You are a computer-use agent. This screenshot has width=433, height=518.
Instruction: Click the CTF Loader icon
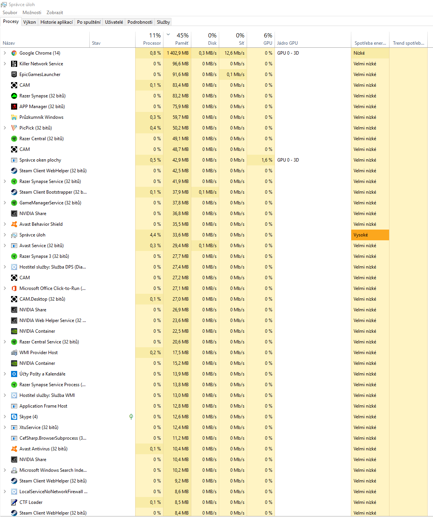click(14, 502)
